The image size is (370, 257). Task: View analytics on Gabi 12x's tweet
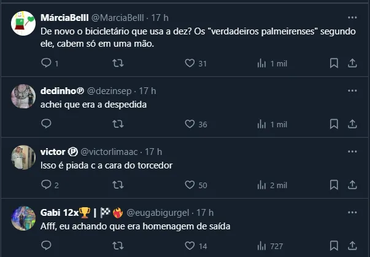[x=262, y=246]
